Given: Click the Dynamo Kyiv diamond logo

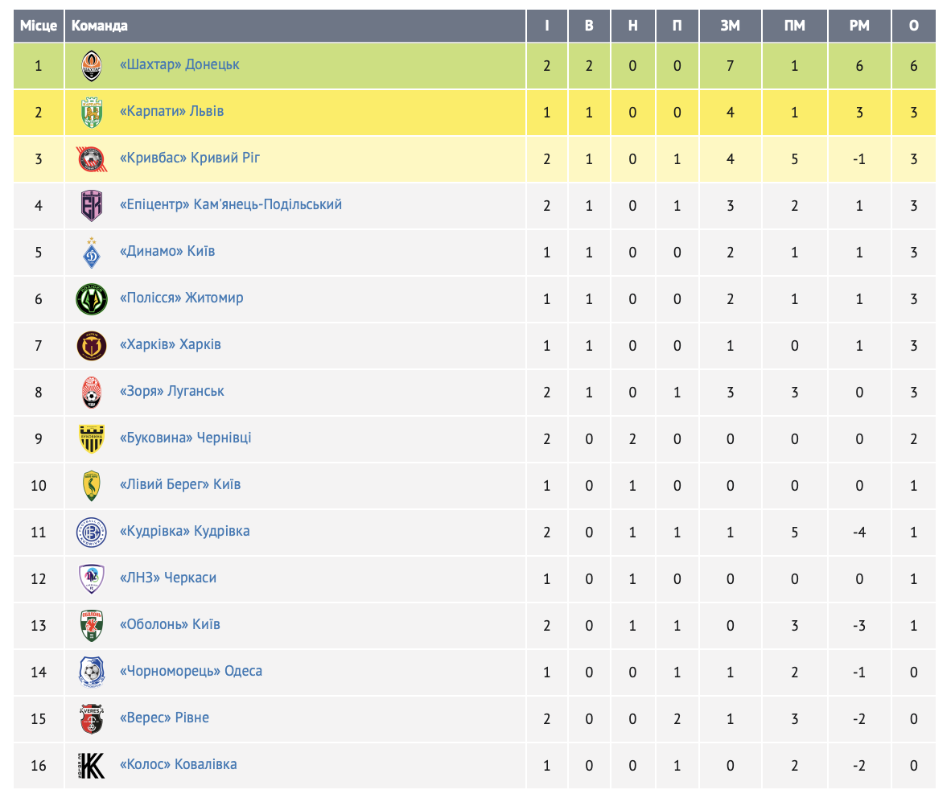Looking at the screenshot, I should pos(92,253).
